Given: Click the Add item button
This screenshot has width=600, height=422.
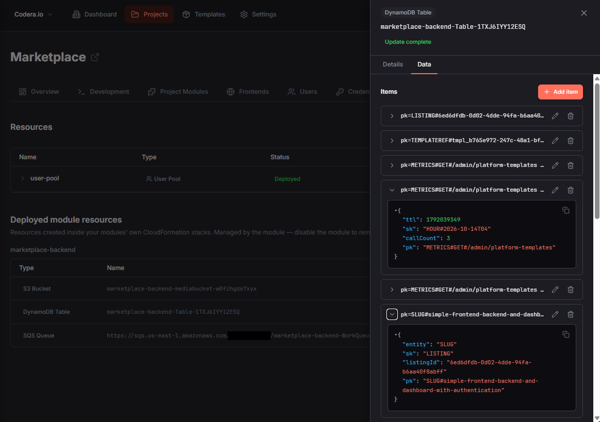Looking at the screenshot, I should [x=560, y=92].
